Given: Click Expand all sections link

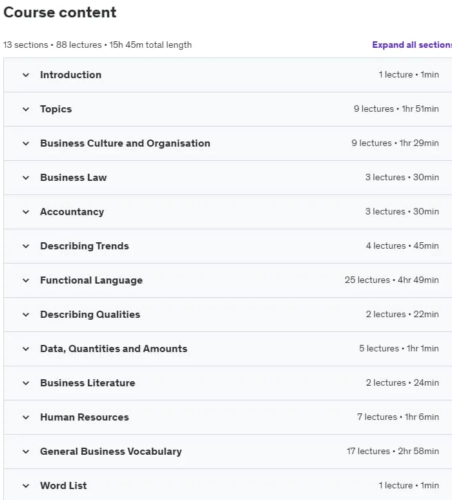Looking at the screenshot, I should coord(412,45).
